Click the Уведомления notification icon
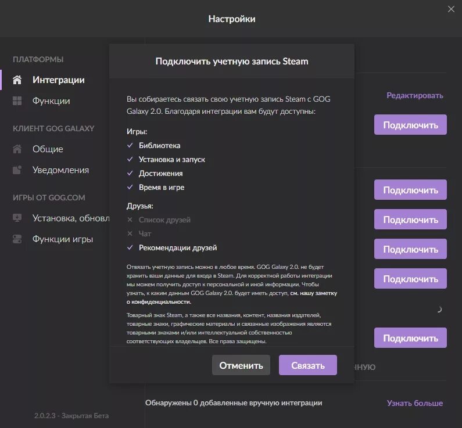462x428 pixels. (17, 170)
